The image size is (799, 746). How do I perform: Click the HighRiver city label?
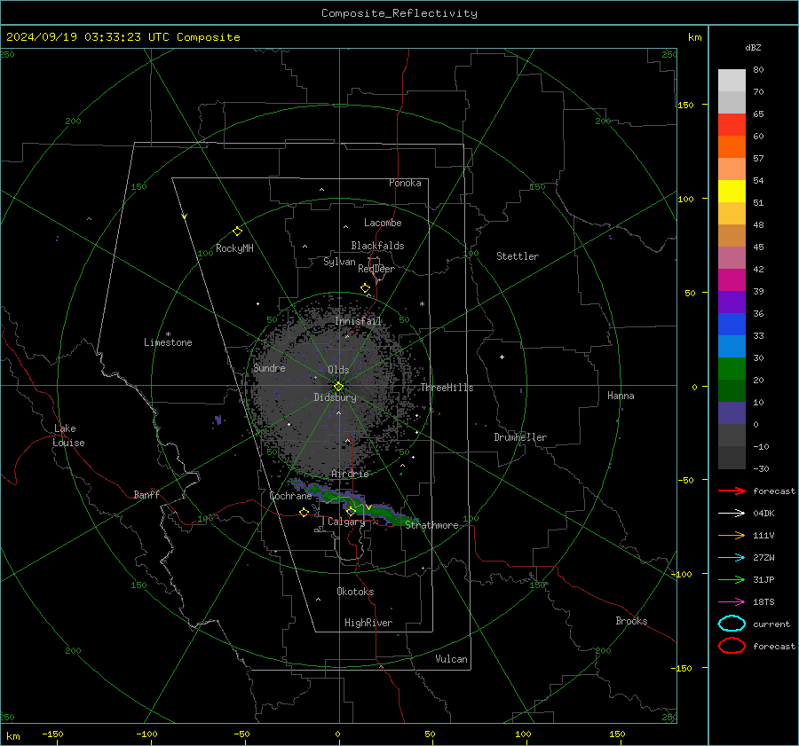coord(368,623)
